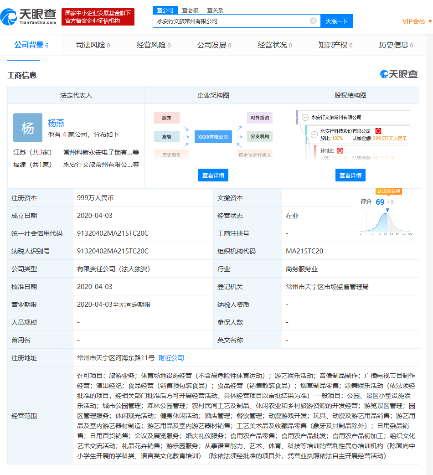Click the score distribution chart marker
Screen dimensions: 433x475
[x=387, y=210]
